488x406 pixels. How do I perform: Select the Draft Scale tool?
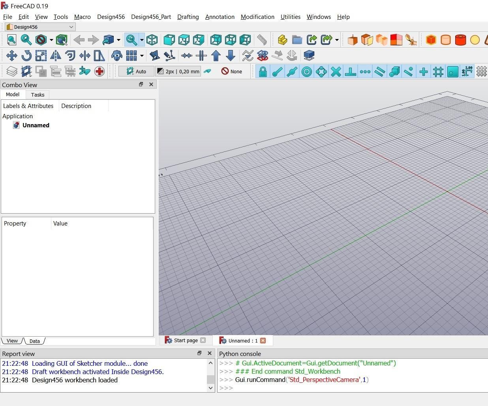coord(41,56)
